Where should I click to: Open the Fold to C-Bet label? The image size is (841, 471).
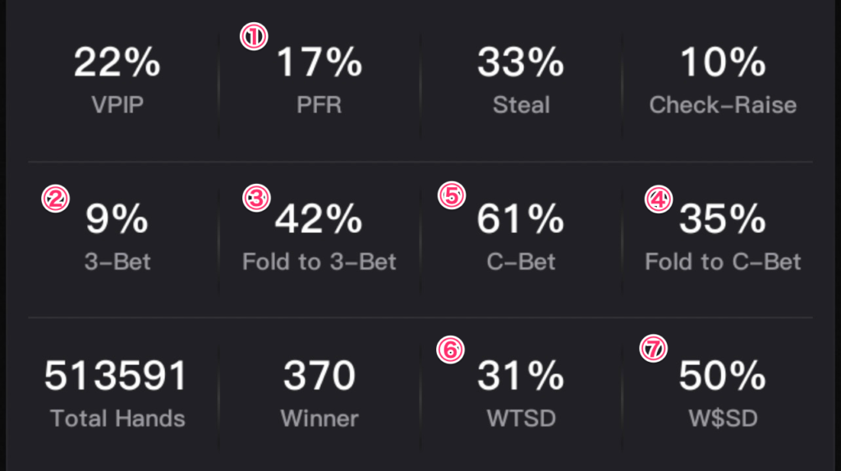tap(723, 263)
